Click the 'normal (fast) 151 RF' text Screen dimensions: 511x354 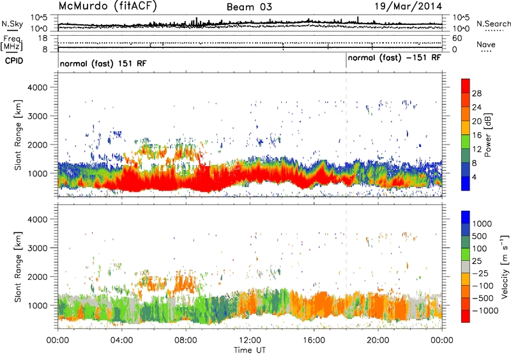(x=103, y=63)
